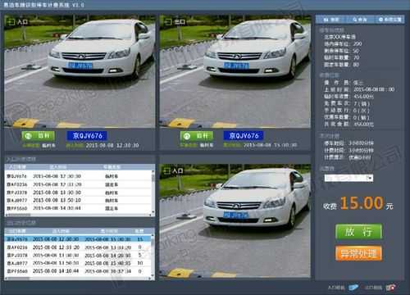Screen dimensions: 410x295
Task: Click the entry records list vertical scrollbar
Action: tap(153, 193)
